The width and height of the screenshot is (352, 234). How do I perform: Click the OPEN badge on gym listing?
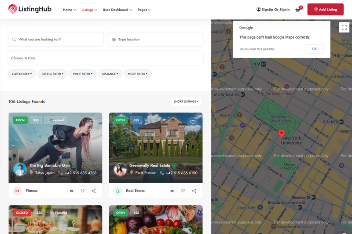point(20,120)
